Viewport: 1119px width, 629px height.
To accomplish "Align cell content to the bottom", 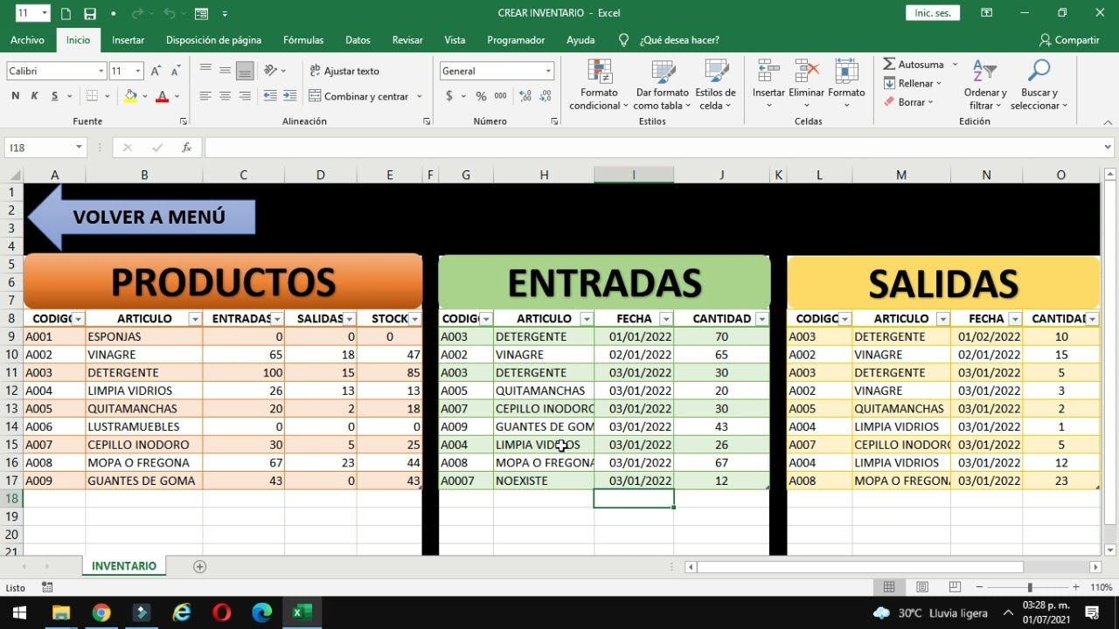I will pyautogui.click(x=245, y=71).
